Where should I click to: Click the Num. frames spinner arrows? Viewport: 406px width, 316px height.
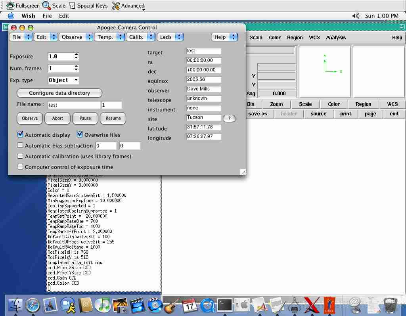[76, 68]
